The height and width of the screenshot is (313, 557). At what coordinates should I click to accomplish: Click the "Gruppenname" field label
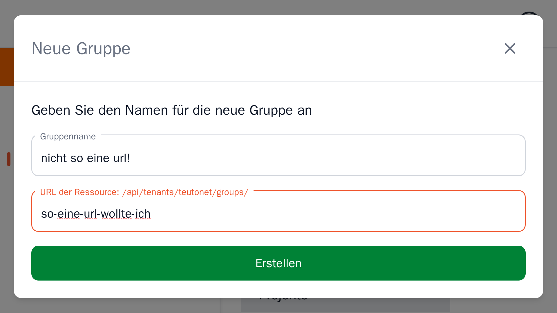(x=68, y=137)
